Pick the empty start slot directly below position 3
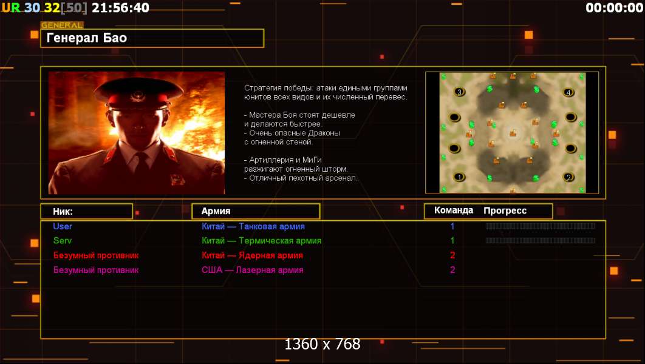The height and width of the screenshot is (364, 645). 454,118
